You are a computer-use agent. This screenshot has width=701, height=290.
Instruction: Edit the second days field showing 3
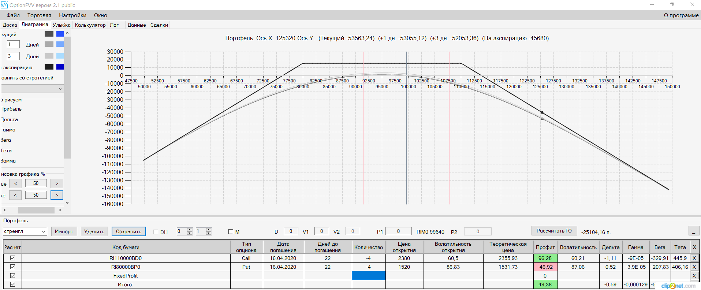pos(13,56)
